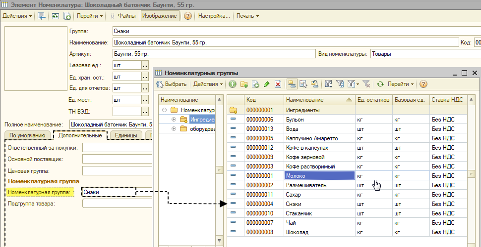This screenshot has width=481, height=247.
Task: Click the green pencil Edit icon
Action: click(266, 84)
